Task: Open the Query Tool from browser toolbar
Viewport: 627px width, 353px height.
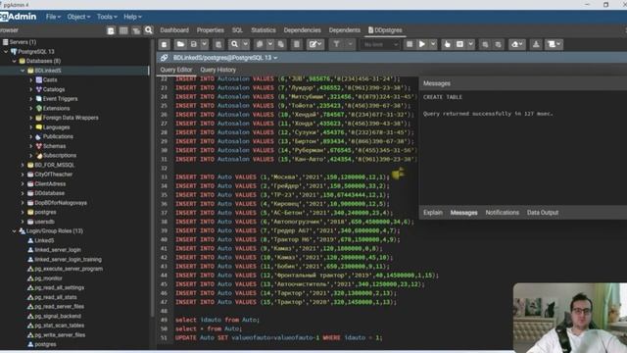Action: click(111, 30)
